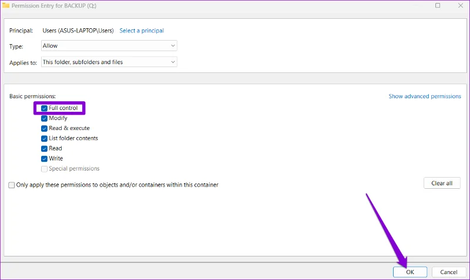
Task: Click the folder icon in title bar
Action: click(x=6, y=5)
